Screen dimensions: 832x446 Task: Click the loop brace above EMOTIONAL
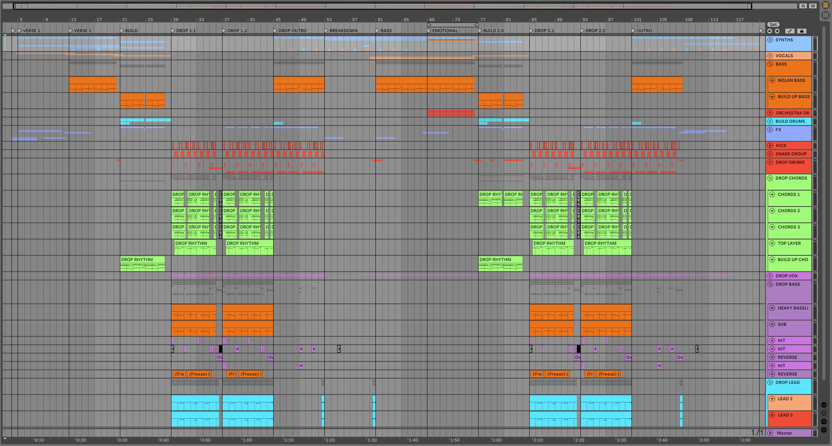point(453,25)
